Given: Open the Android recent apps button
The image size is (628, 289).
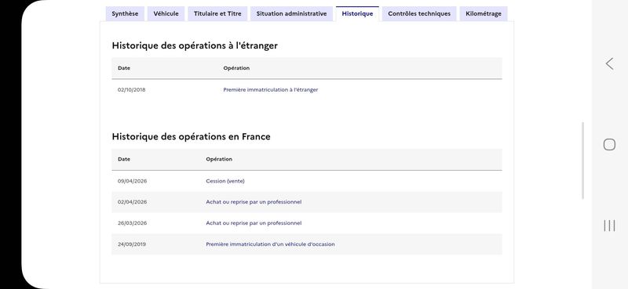Looking at the screenshot, I should [609, 226].
